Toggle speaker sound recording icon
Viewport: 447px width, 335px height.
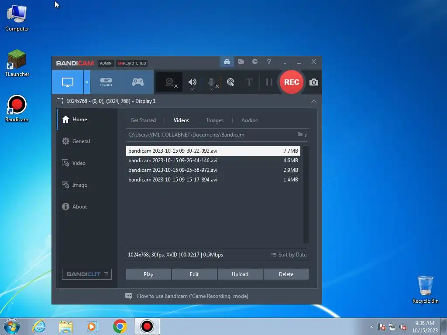[x=193, y=82]
